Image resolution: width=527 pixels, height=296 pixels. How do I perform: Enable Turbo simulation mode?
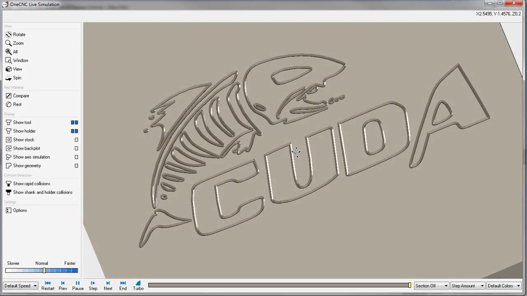coord(138,286)
